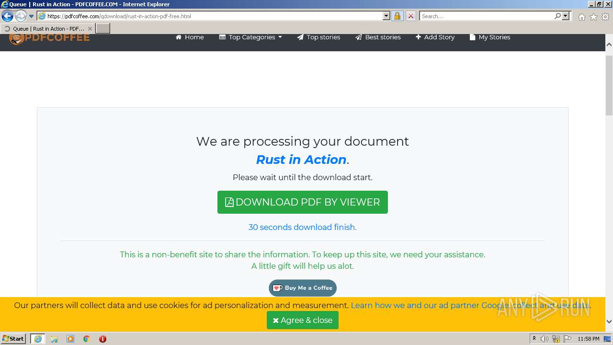This screenshot has height=345, width=613.
Task: Open My Stories in navbar
Action: 490,37
